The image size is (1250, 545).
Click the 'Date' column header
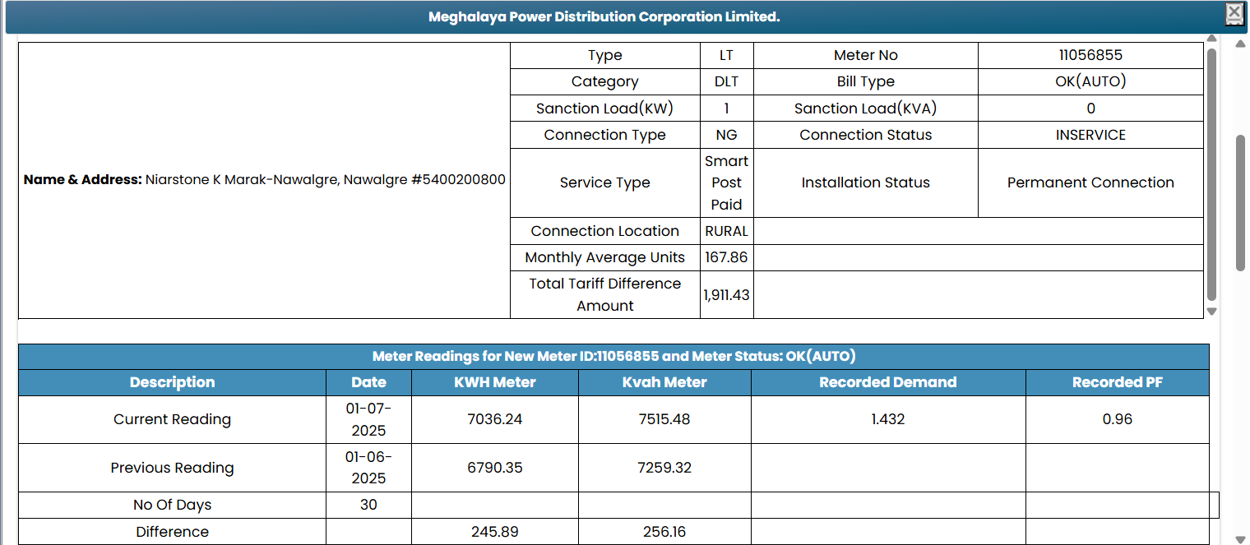click(x=368, y=382)
